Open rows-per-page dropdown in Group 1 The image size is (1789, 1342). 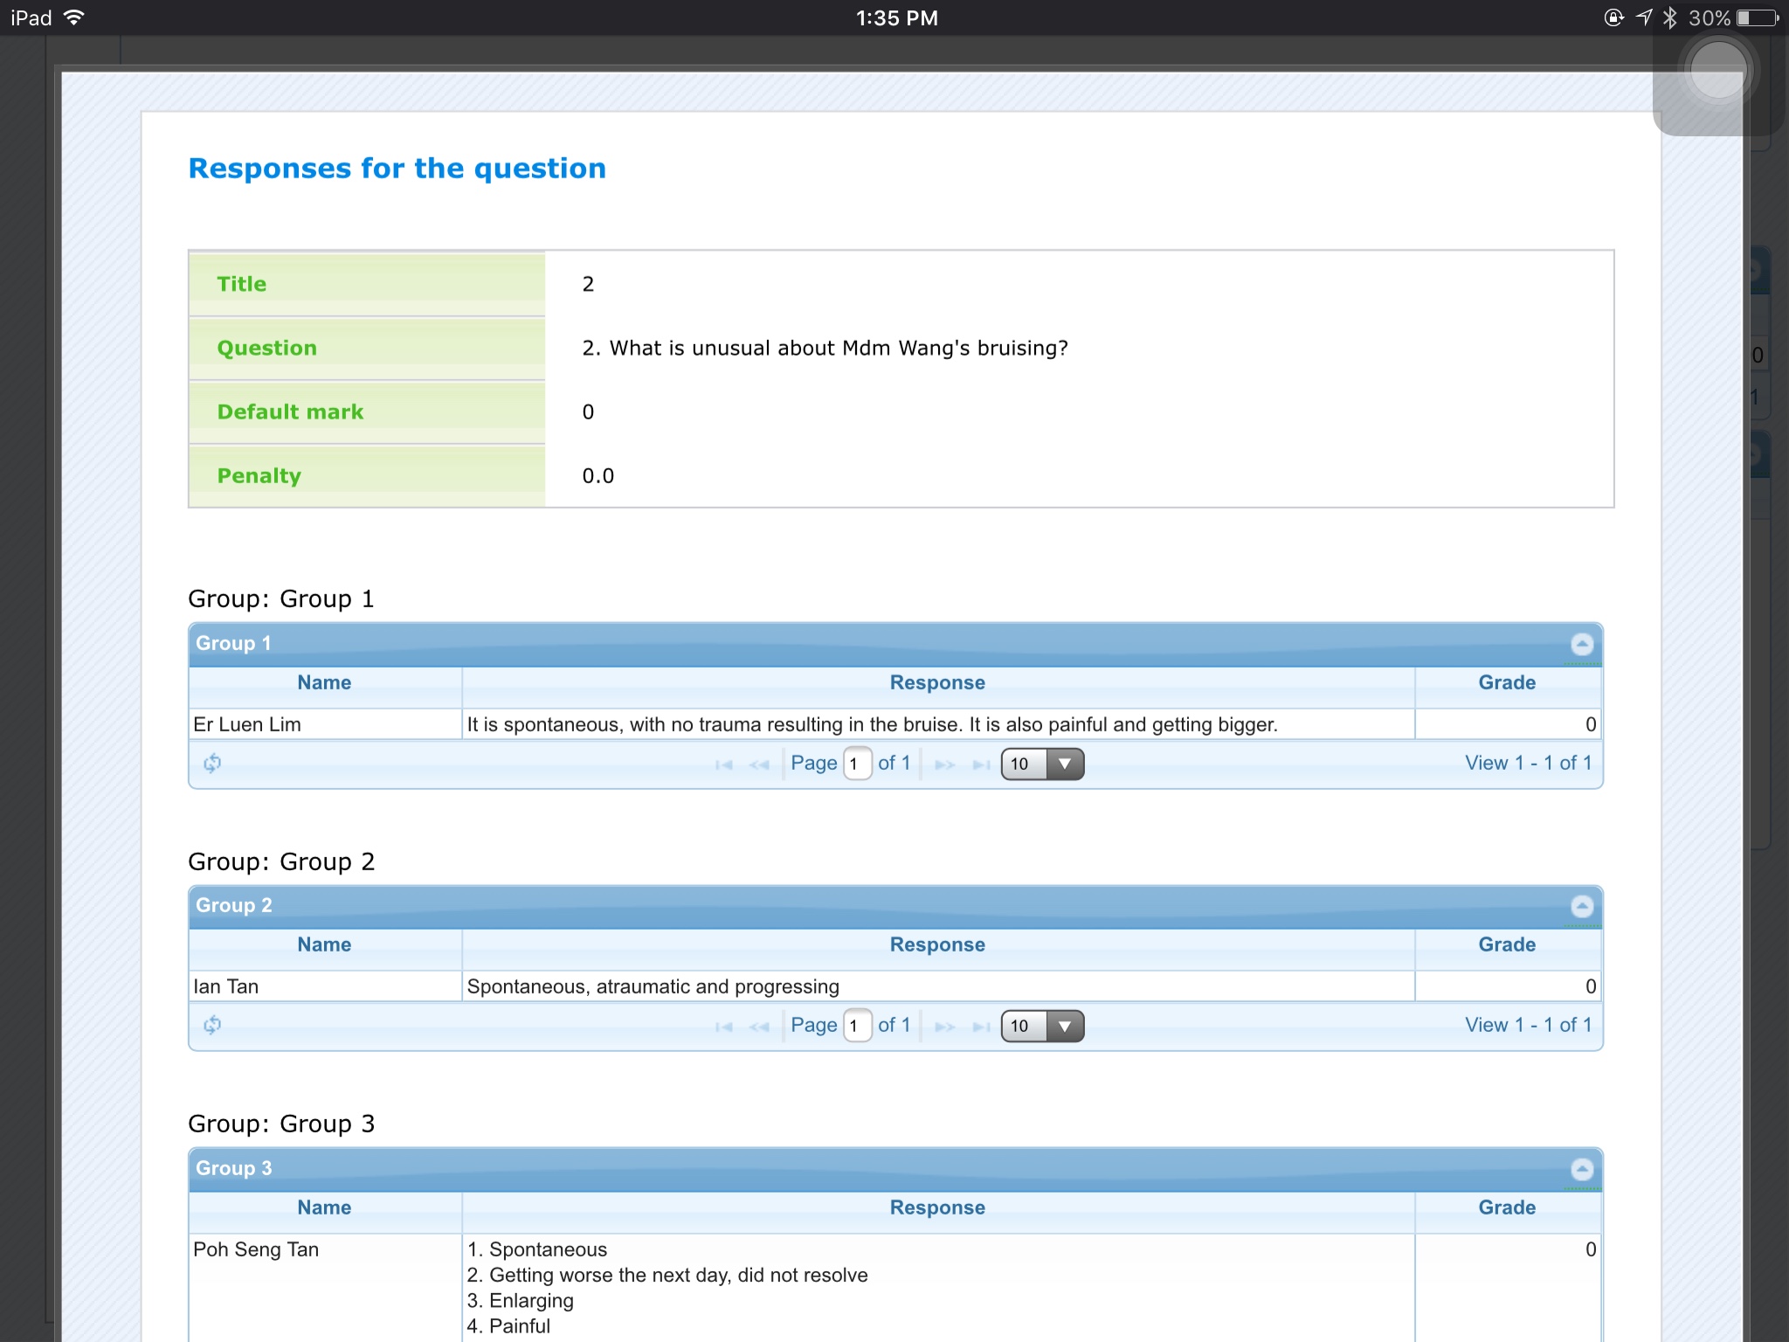click(1042, 764)
